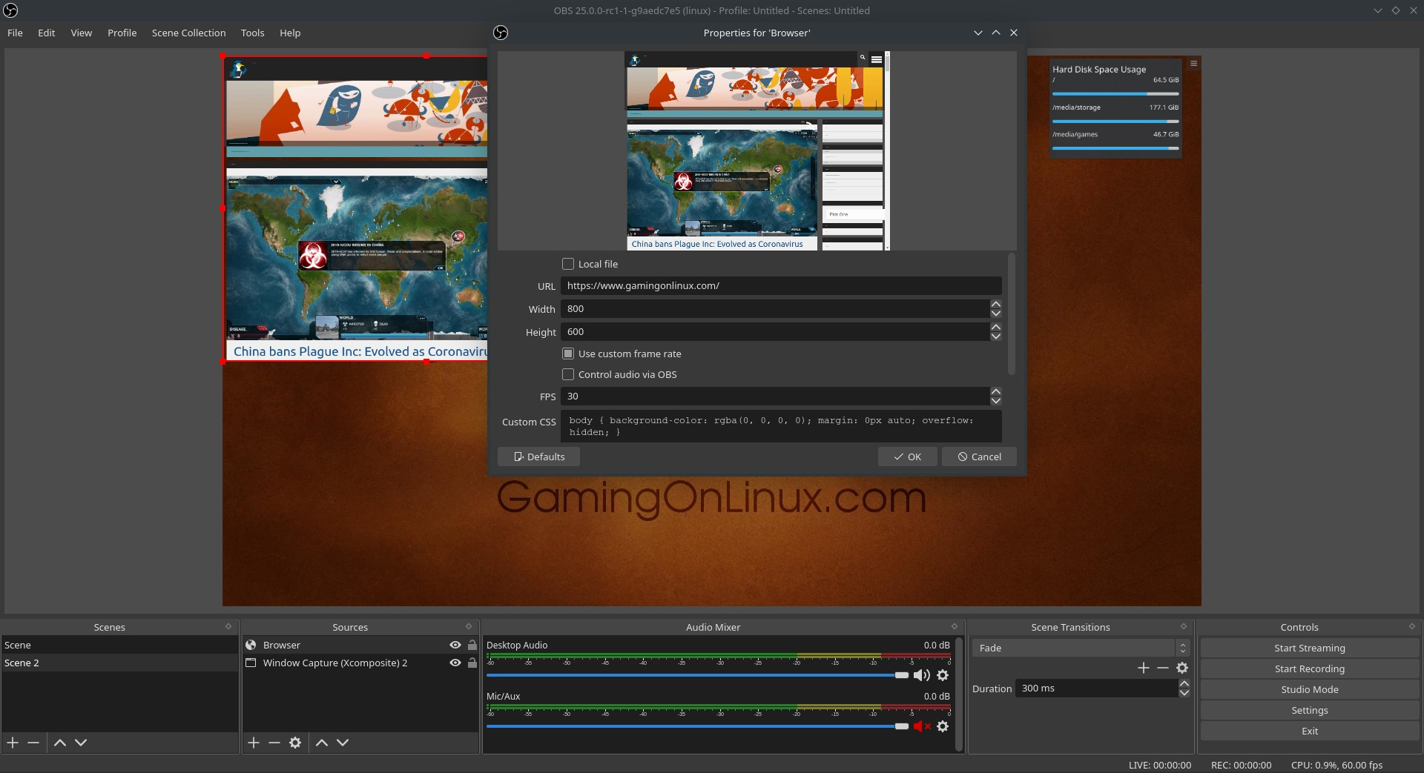Undock the Audio Mixer panel
Image resolution: width=1424 pixels, height=773 pixels.
955,626
